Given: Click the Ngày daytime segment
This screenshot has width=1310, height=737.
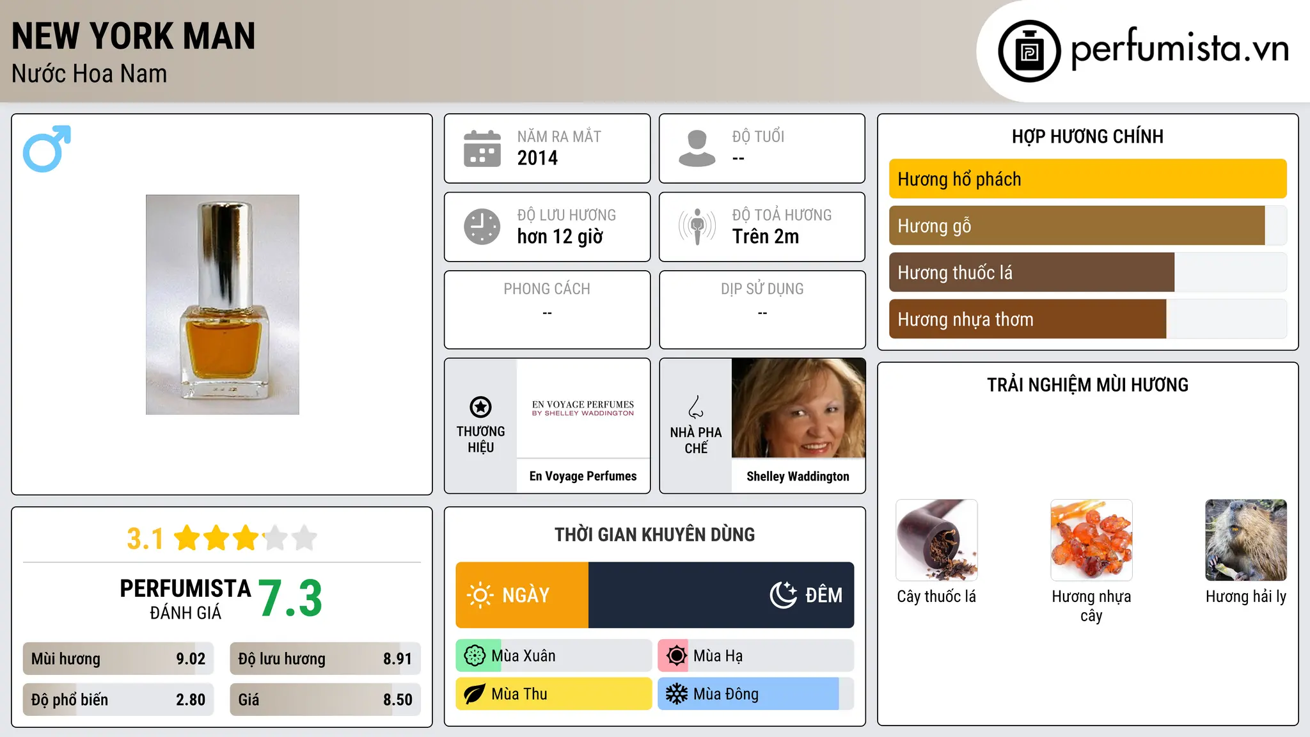Looking at the screenshot, I should [522, 595].
